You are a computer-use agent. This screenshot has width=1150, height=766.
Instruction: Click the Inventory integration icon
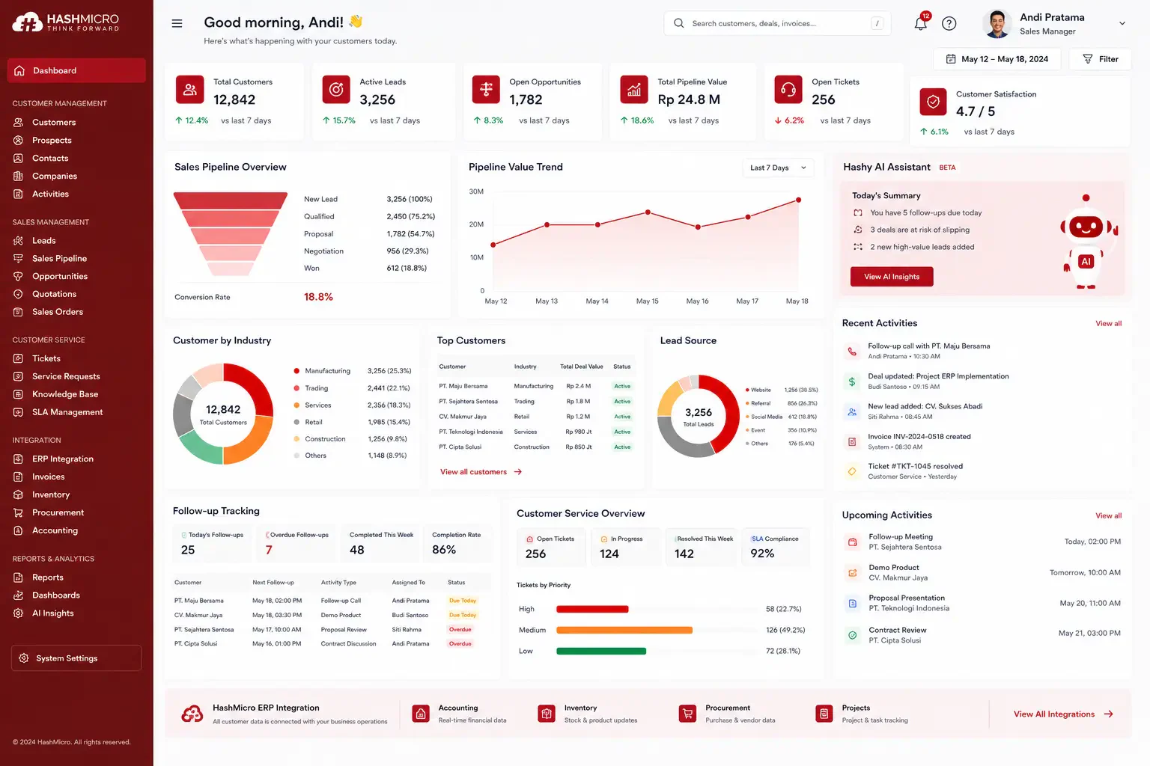547,714
